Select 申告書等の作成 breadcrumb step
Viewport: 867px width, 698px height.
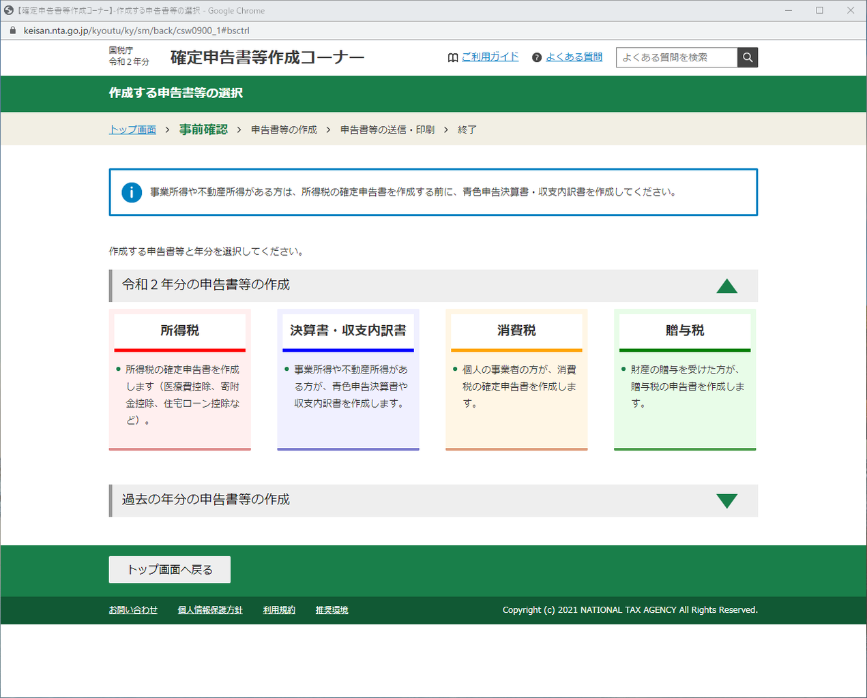click(284, 130)
